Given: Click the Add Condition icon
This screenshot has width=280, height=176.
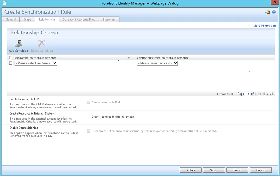Looking at the screenshot, I should (18, 43).
